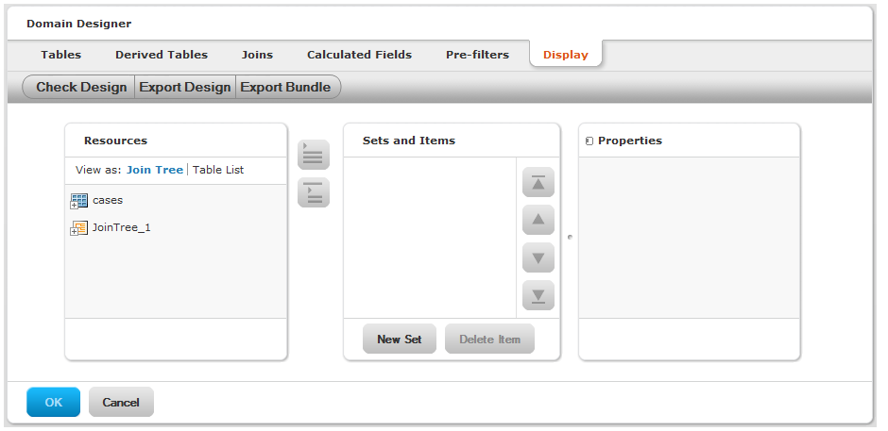Screen dimensions: 888x431
Task: Expand the JoinTree_1 node
Action: (x=74, y=232)
